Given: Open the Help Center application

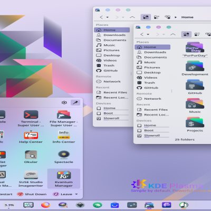Looking at the screenshot, I should [31, 137].
